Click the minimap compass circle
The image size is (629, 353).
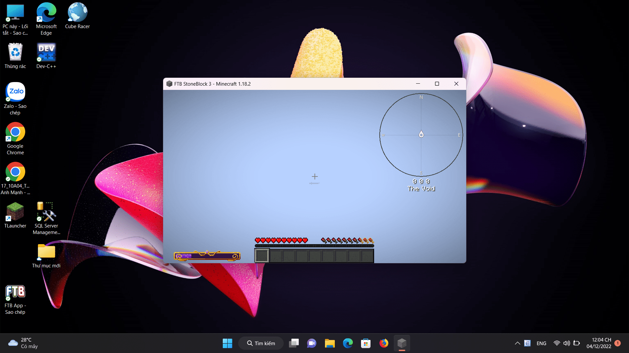click(x=421, y=135)
